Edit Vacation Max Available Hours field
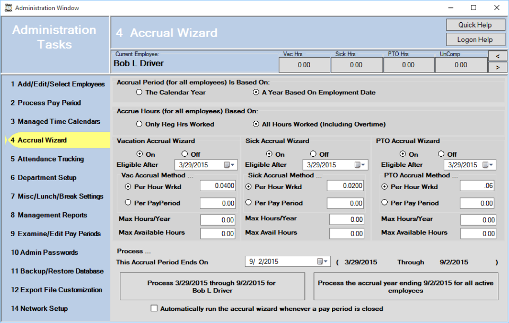The image size is (509, 323). (x=218, y=234)
